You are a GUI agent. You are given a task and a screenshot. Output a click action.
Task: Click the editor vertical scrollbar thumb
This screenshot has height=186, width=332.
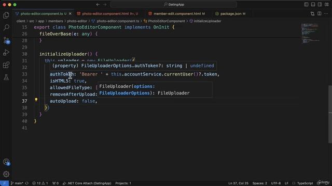330,115
